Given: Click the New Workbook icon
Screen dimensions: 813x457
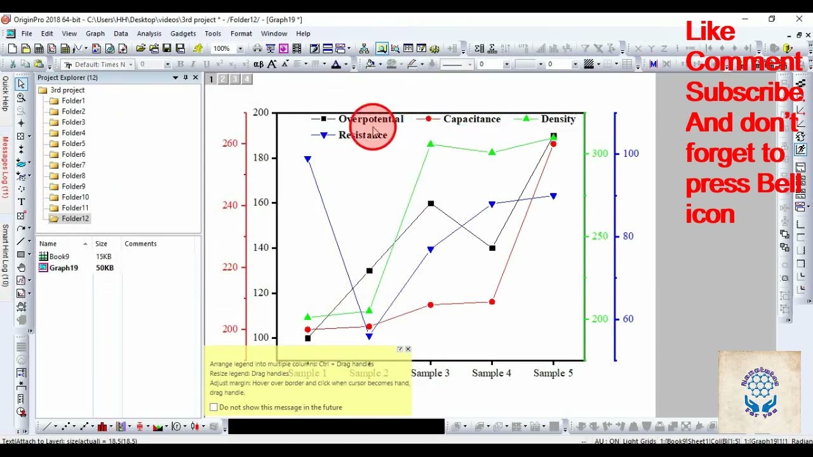Looking at the screenshot, I should click(x=39, y=48).
